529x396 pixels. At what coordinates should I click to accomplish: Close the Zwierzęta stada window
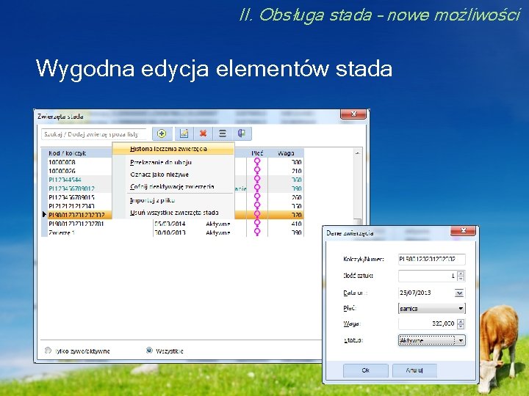click(x=353, y=114)
